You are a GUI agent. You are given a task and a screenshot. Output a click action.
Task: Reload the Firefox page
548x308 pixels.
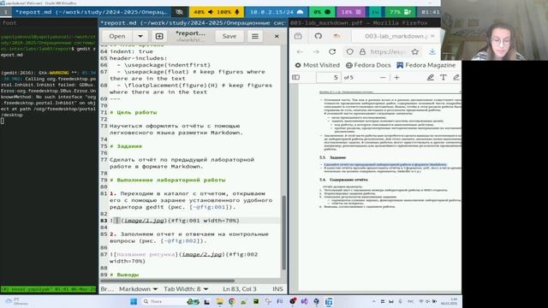point(332,51)
